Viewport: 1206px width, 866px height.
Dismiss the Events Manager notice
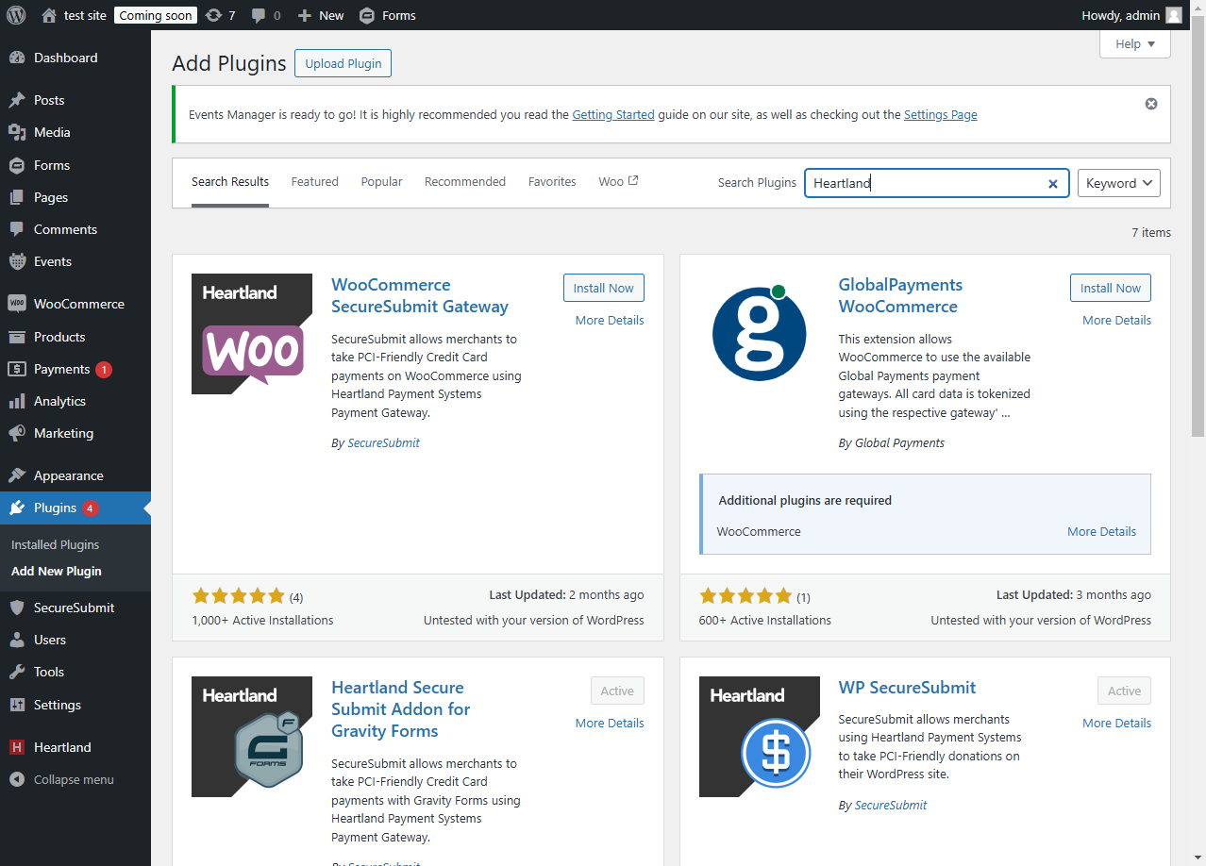pos(1151,104)
